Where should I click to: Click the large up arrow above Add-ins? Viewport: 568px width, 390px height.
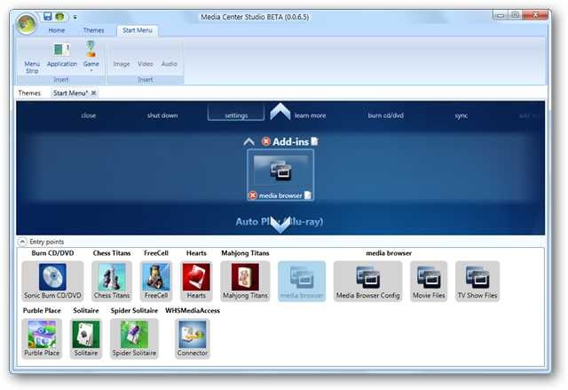point(280,113)
